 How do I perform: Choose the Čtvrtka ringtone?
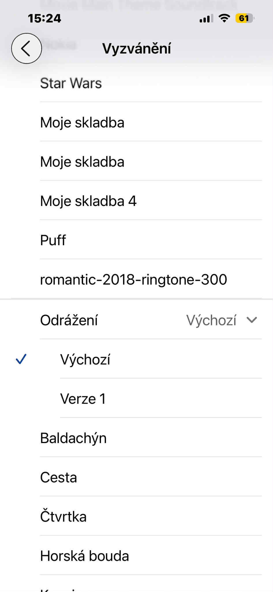pyautogui.click(x=63, y=517)
